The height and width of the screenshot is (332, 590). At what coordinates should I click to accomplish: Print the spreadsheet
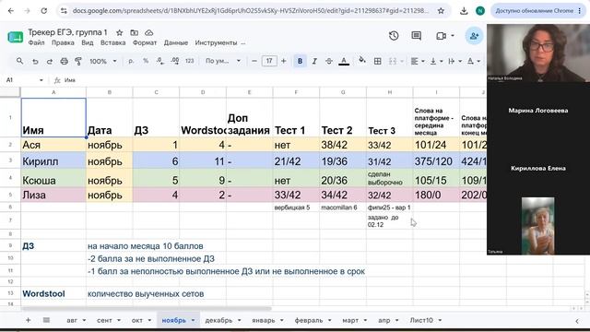(x=65, y=61)
